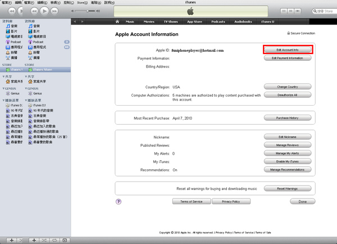This screenshot has width=337, height=244.
Task: Open the 控制(C) menu
Action: (69, 3)
